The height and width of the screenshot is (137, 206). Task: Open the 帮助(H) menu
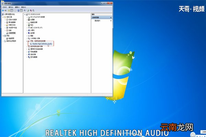pos(23,7)
